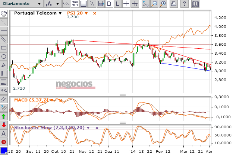Screen dimensions: 233x155
Task: Enable crosshair with L label
Action: pyautogui.click(x=135, y=4)
